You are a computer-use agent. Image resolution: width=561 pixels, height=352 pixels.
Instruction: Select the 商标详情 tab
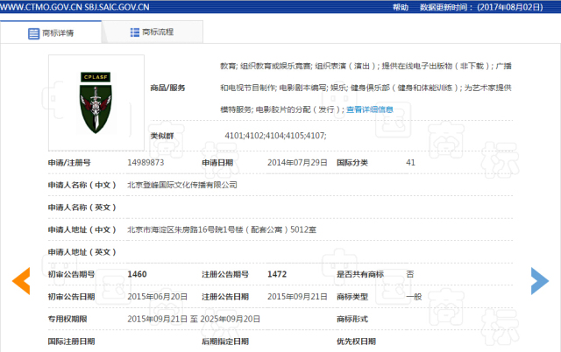(58, 32)
